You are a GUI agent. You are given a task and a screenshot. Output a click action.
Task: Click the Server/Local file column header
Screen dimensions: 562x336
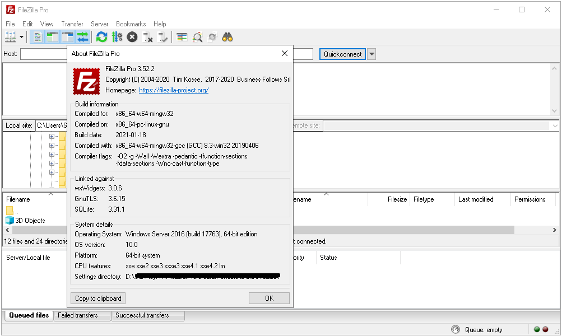coord(35,258)
